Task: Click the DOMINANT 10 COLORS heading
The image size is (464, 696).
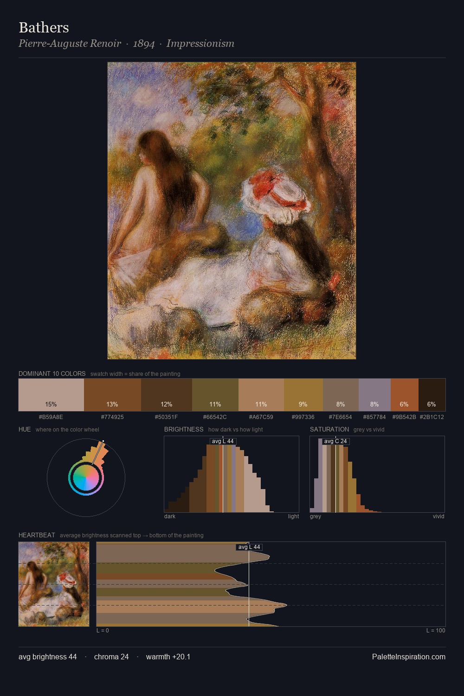Action: [x=52, y=374]
